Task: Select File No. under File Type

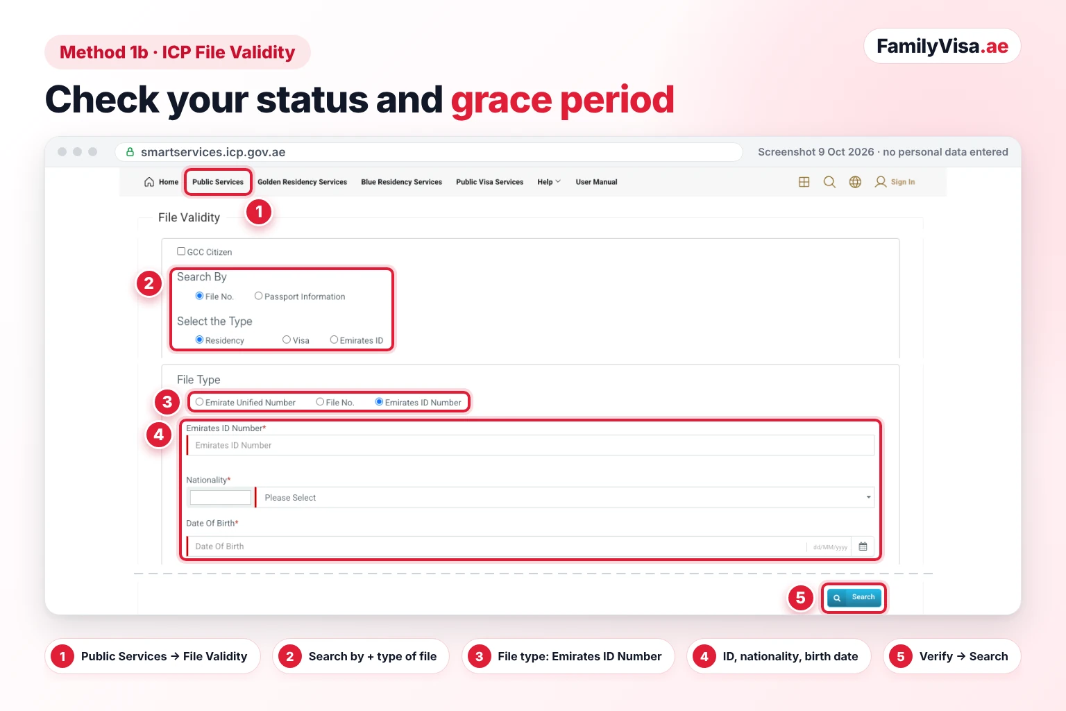Action: tap(320, 402)
